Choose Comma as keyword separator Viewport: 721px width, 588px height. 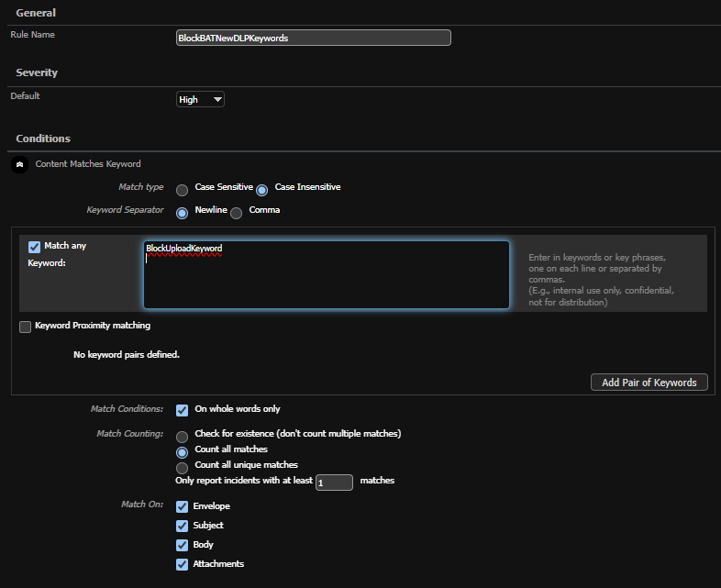pos(237,213)
